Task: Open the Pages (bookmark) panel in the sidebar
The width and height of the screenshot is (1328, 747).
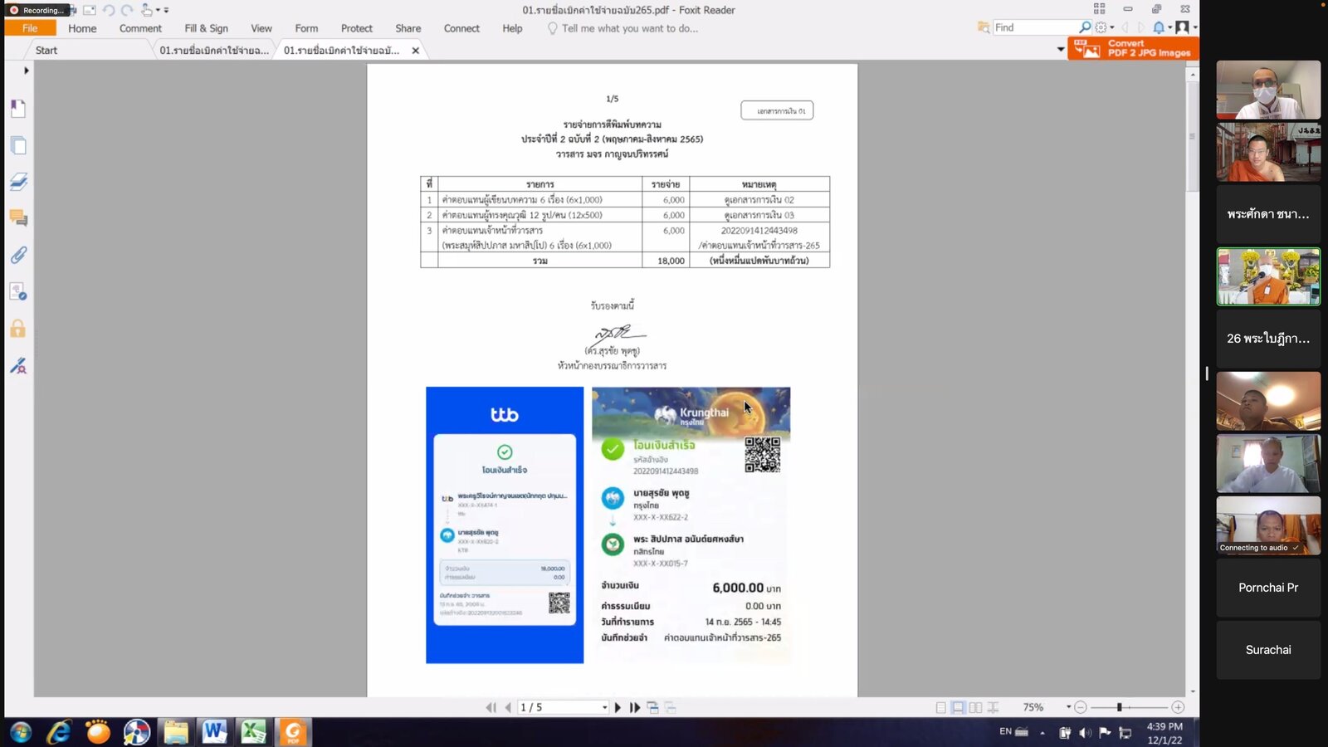Action: tap(18, 109)
